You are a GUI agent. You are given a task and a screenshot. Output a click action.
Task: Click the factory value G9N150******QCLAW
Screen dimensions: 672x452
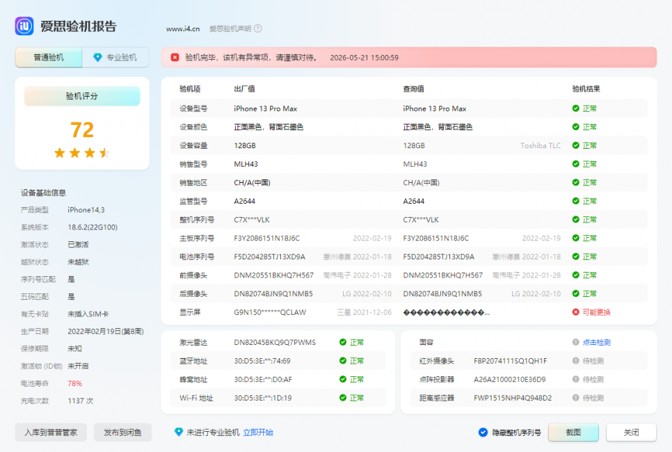click(x=270, y=312)
